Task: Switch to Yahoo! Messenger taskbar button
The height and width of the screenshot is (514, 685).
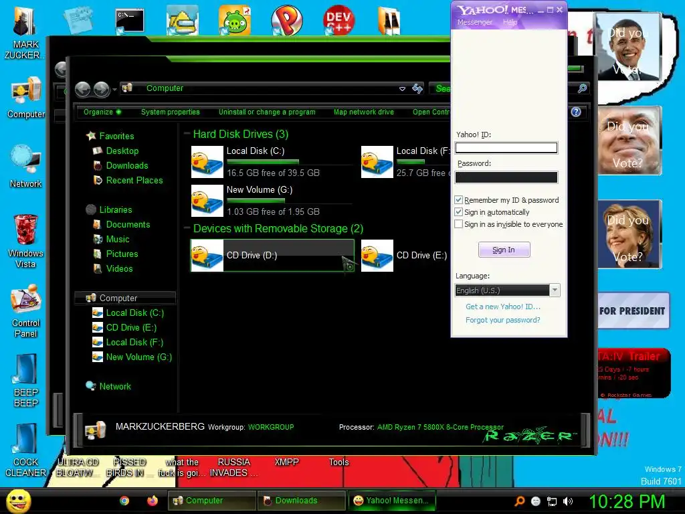Action: (391, 501)
